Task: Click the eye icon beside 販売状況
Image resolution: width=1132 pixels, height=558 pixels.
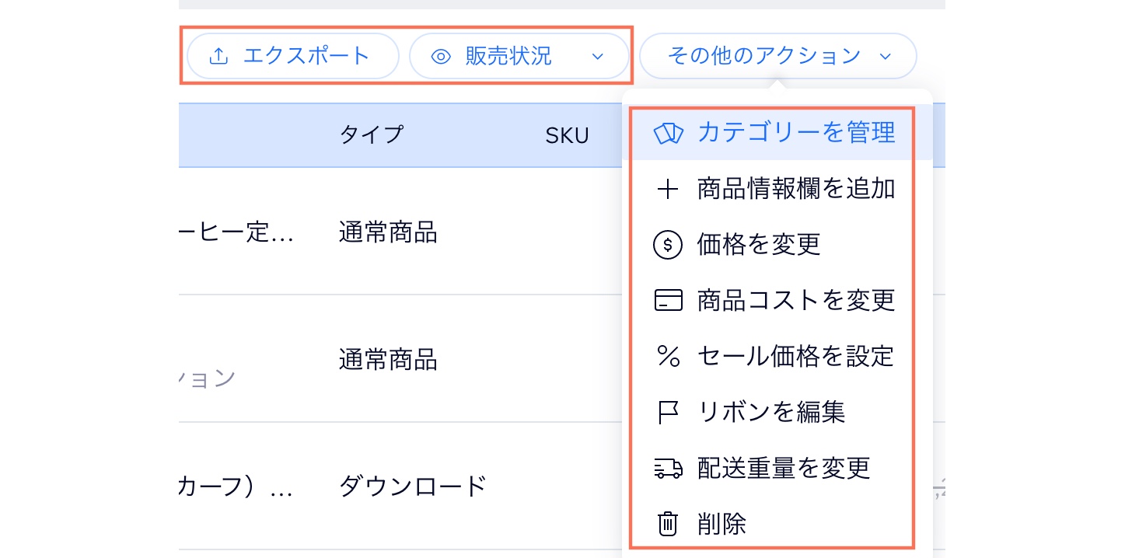Action: tap(441, 56)
